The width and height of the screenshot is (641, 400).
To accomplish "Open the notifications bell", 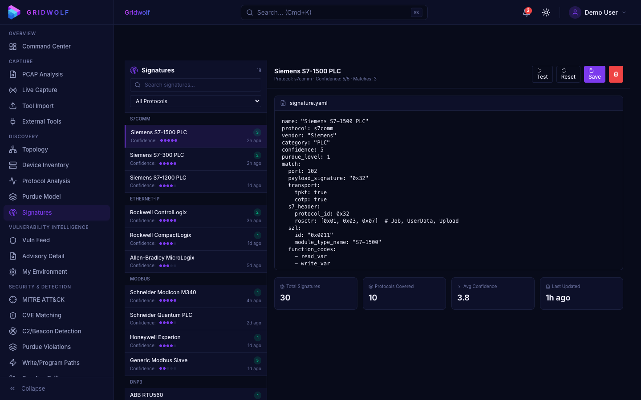I will 527,12.
